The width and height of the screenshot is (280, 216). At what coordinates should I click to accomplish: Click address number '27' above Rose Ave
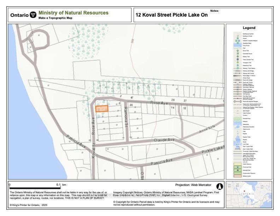tap(185, 101)
